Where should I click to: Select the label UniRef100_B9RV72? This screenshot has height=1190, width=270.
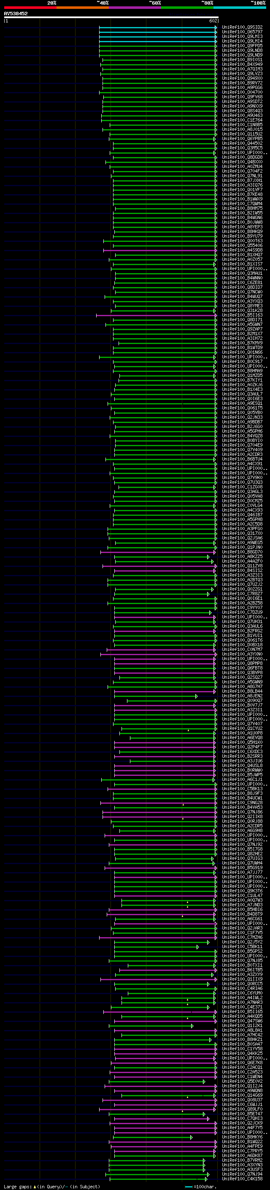(x=242, y=83)
